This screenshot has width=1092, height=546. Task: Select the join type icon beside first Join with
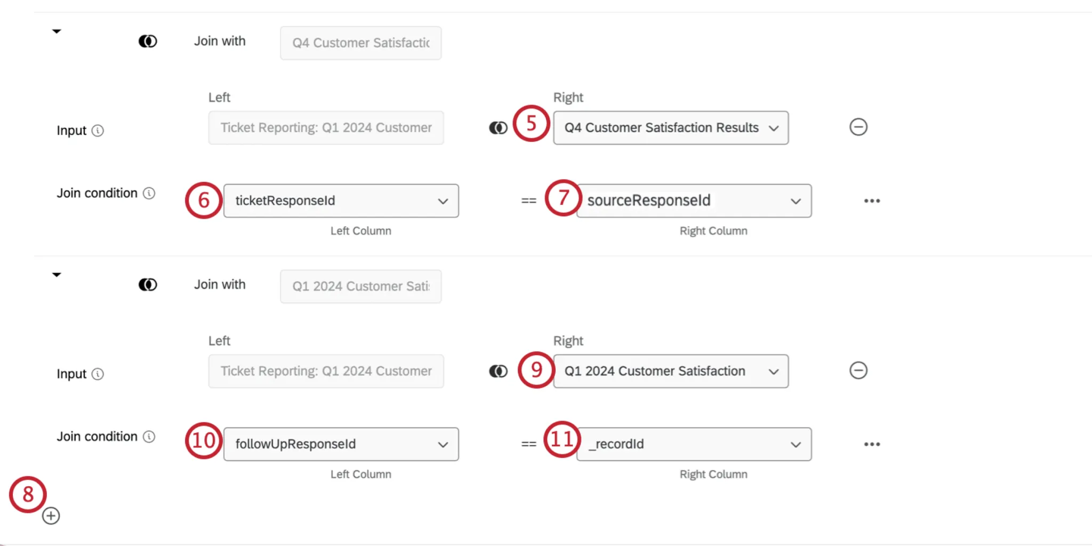[x=148, y=41]
